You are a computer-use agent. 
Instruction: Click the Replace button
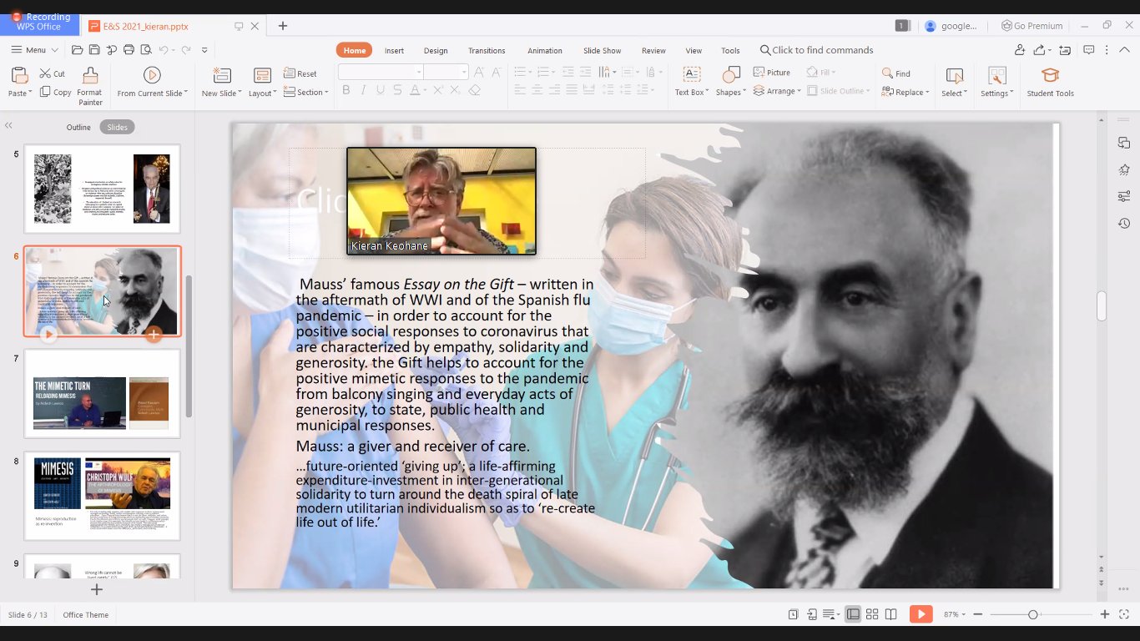pos(905,92)
